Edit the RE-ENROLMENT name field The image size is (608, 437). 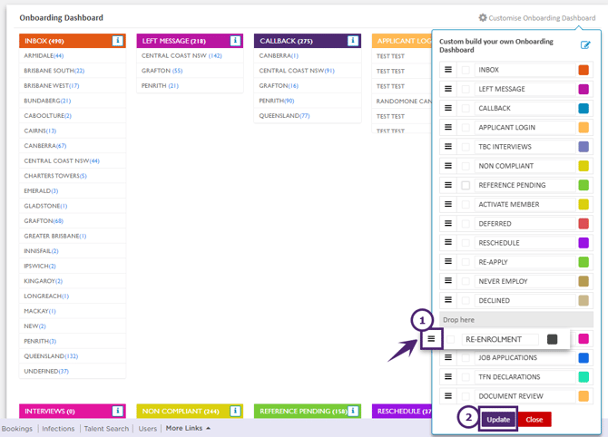[500, 339]
